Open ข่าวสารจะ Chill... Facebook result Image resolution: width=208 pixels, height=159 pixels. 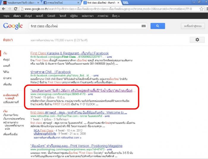tap(51, 72)
